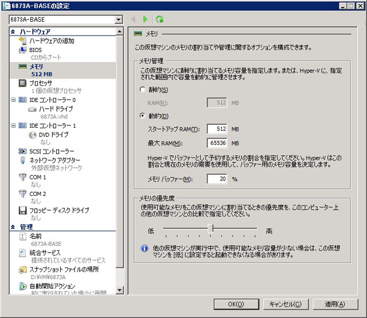Click the 低 label beside priority slider
The width and height of the screenshot is (367, 318).
coord(151,231)
